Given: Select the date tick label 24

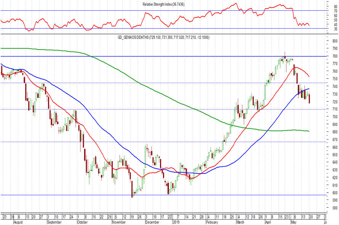Looking at the screenshot, I should [x=72, y=217].
